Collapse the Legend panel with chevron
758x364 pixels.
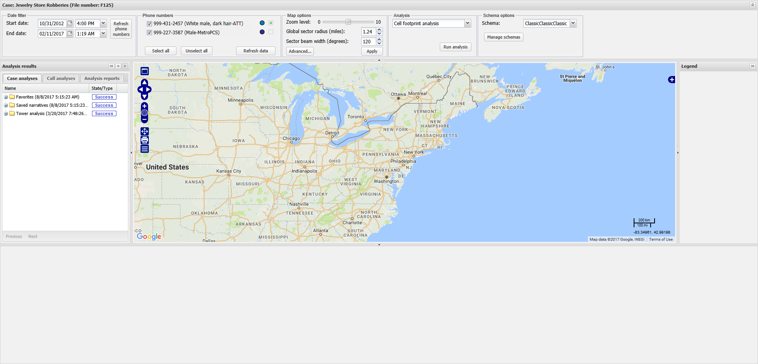(752, 66)
